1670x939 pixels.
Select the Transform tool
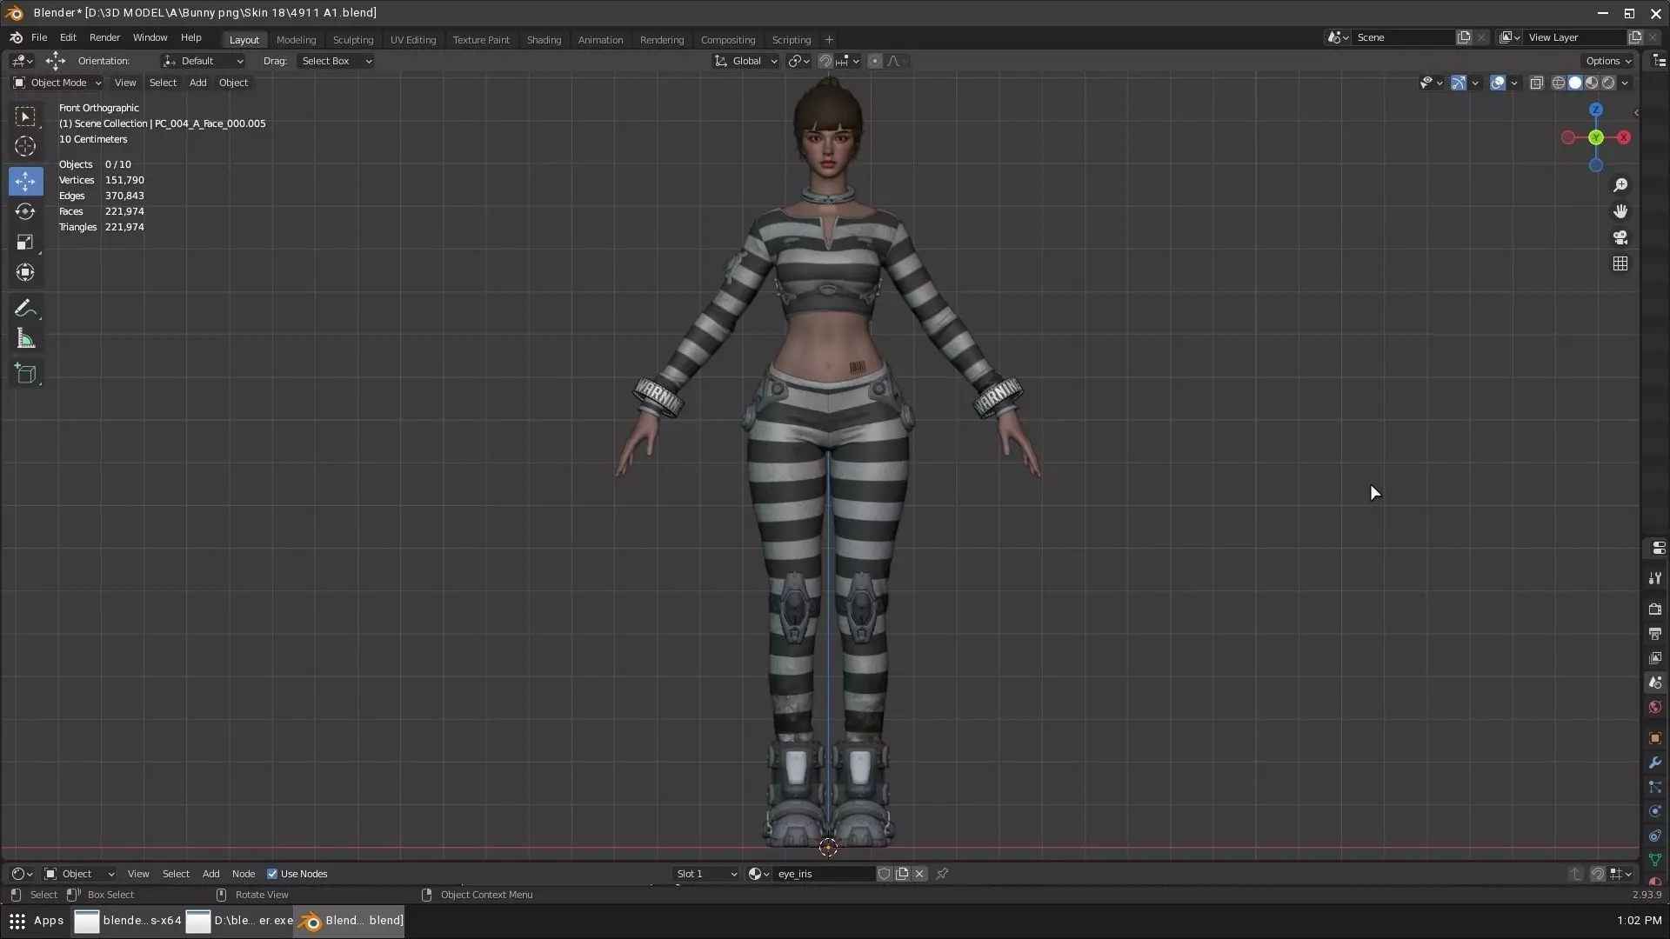(25, 272)
